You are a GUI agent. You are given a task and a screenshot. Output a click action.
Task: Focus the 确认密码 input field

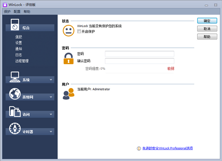tap(139, 61)
